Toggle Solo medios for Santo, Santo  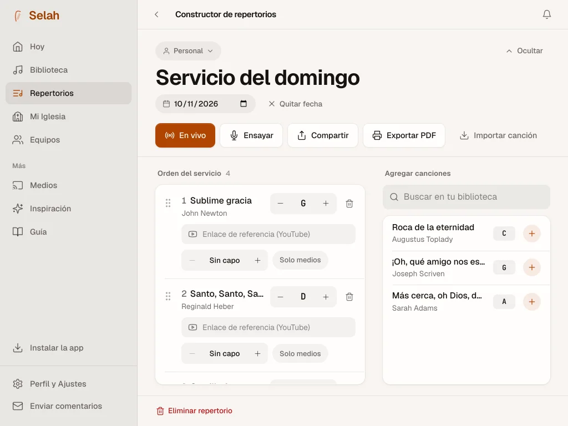pyautogui.click(x=300, y=353)
